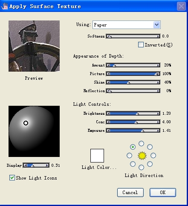Image resolution: width=188 pixels, height=206 pixels.
Task: Click the Paper combo box field
Action: (x=127, y=25)
